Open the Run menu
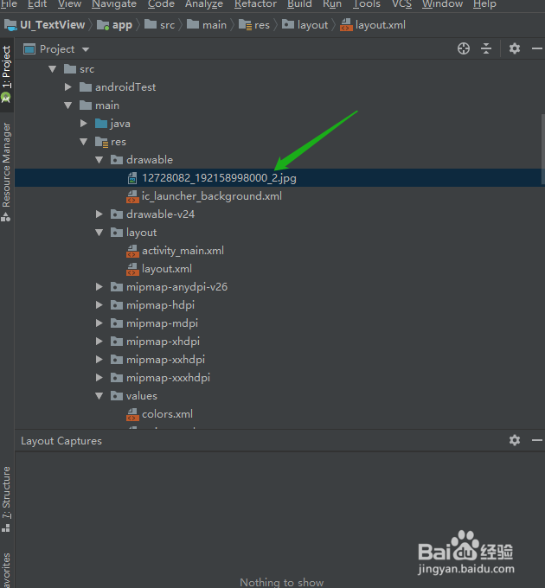Viewport: 545px width, 588px height. coord(332,3)
